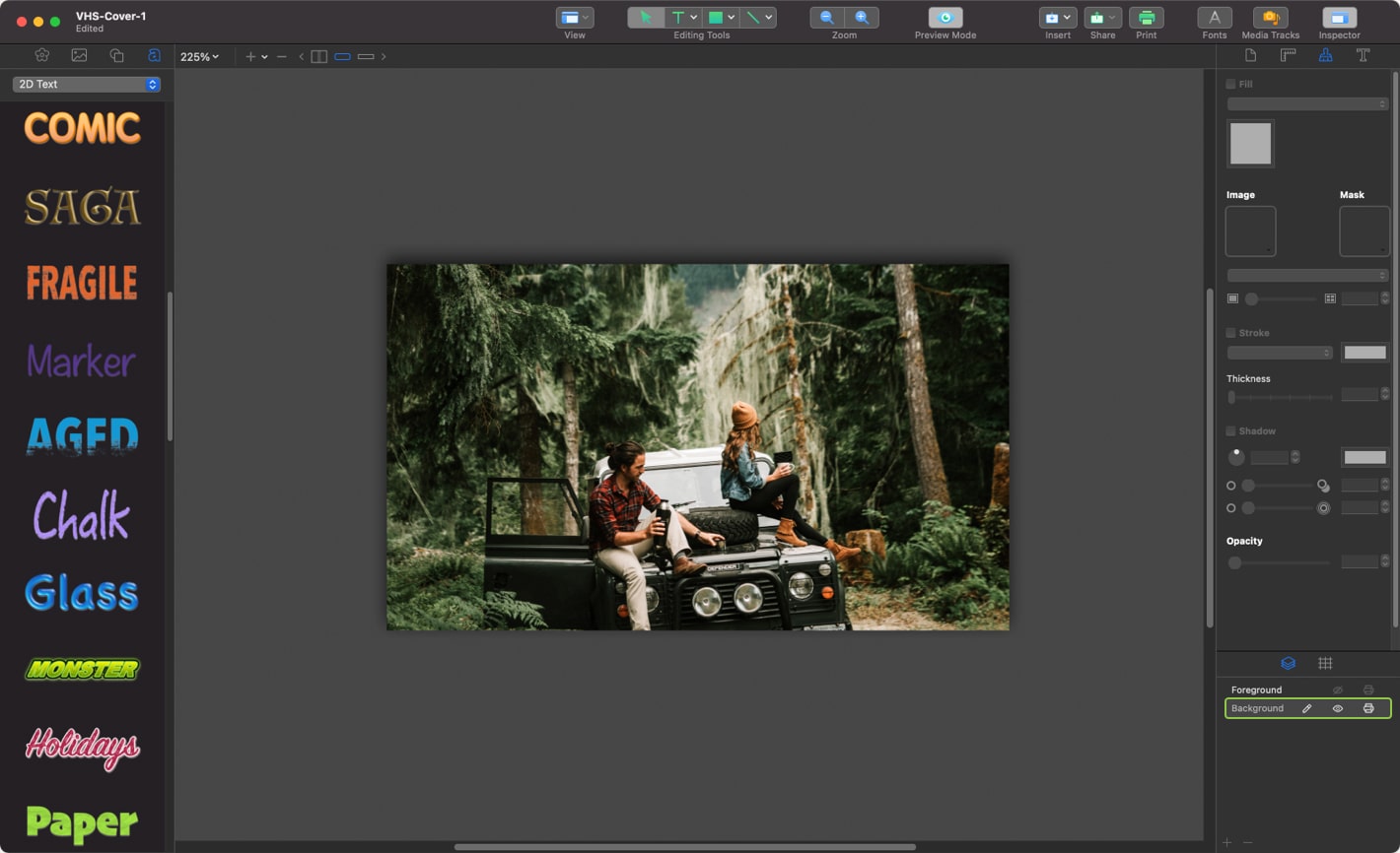Select the clipart flower icon in the sidebar
This screenshot has height=853, width=1400.
tap(41, 55)
